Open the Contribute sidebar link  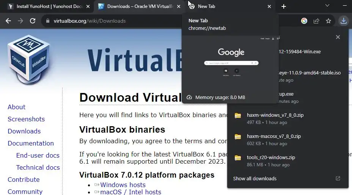(24, 180)
